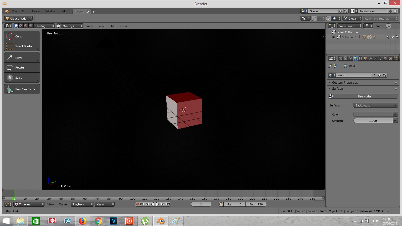
Task: Click the outliner search magnifier icon
Action: tap(388, 26)
